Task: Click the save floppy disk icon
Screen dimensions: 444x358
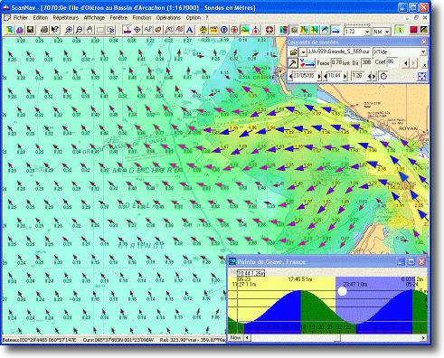Action: coord(30,30)
